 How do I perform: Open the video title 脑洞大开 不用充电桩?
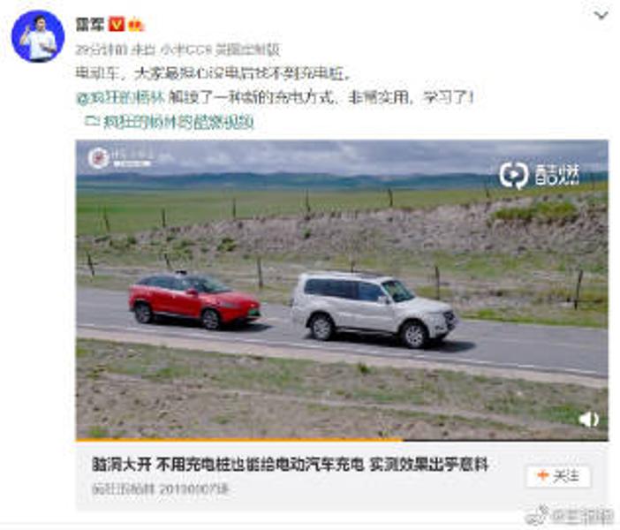pos(291,465)
